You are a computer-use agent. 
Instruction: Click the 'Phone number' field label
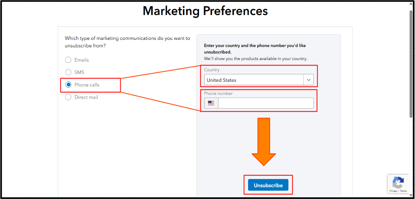218,93
